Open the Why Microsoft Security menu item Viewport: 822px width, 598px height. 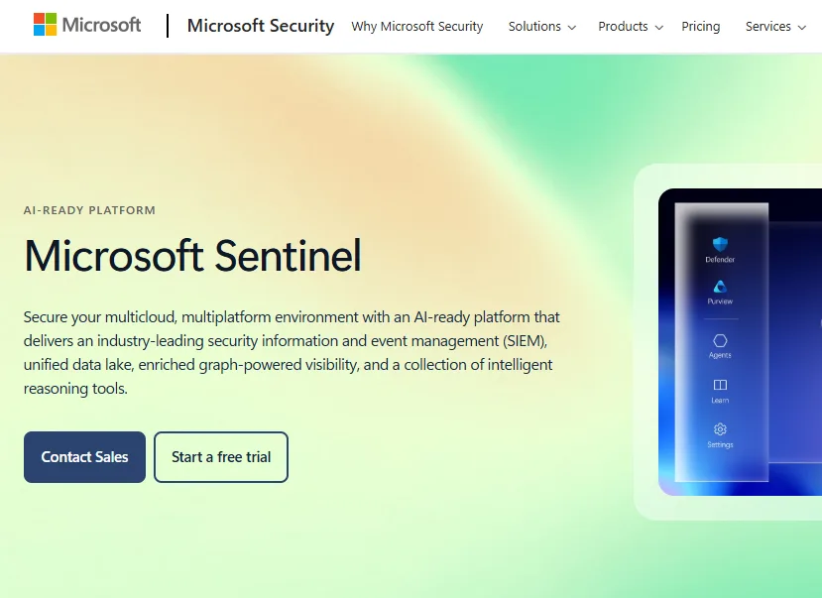[x=416, y=27]
